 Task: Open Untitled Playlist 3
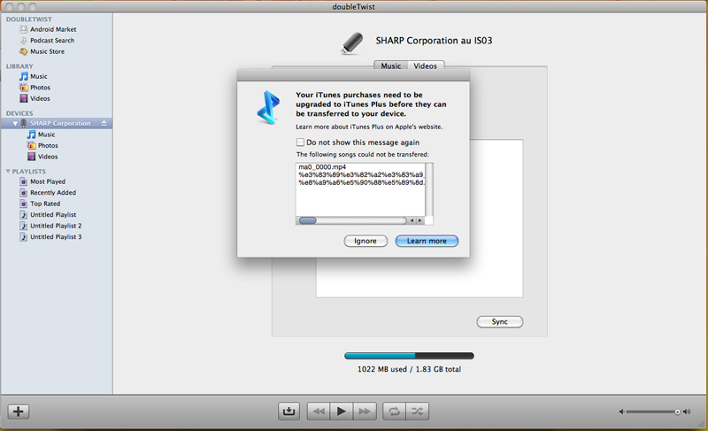(56, 237)
